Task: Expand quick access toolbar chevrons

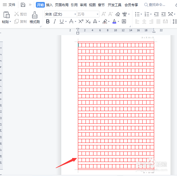Action: [x=30, y=5]
